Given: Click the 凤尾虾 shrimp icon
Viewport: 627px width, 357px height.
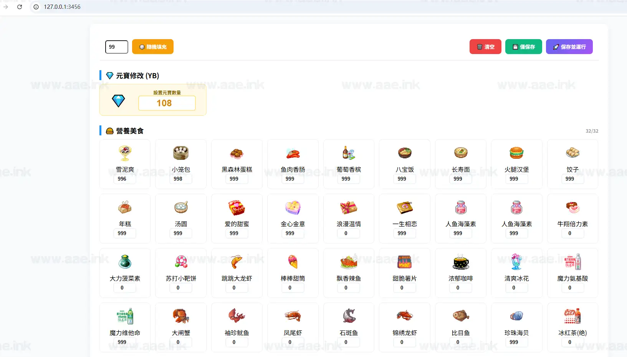Looking at the screenshot, I should (293, 316).
